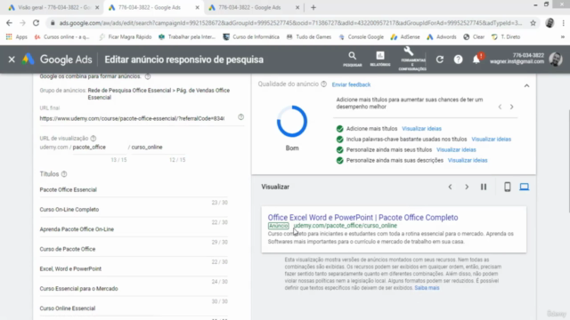Viewport: 570px width, 320px height.
Task: Open AdSense bookmark
Action: [x=405, y=37]
